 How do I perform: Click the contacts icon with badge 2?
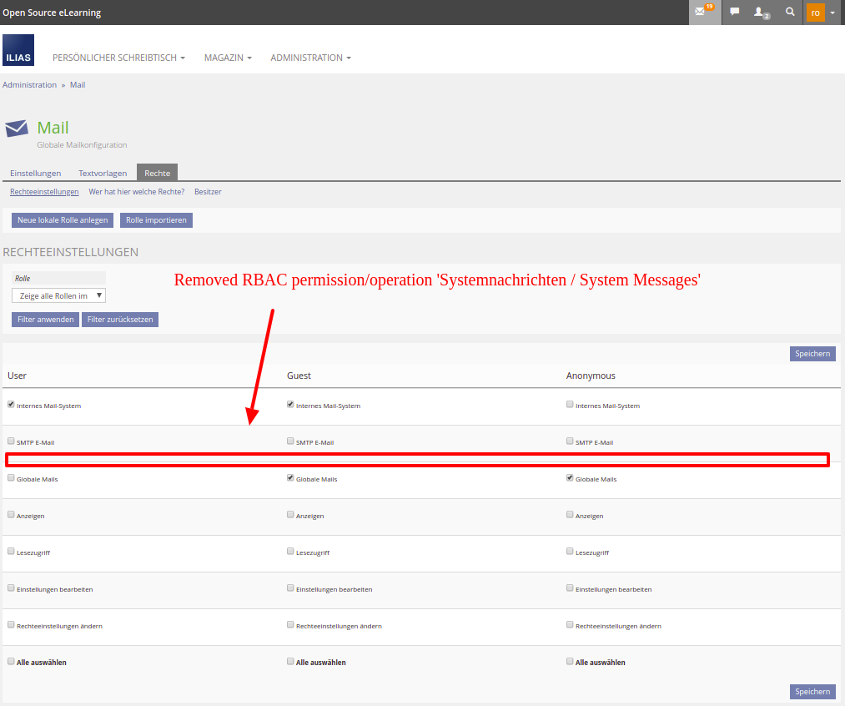[x=760, y=13]
